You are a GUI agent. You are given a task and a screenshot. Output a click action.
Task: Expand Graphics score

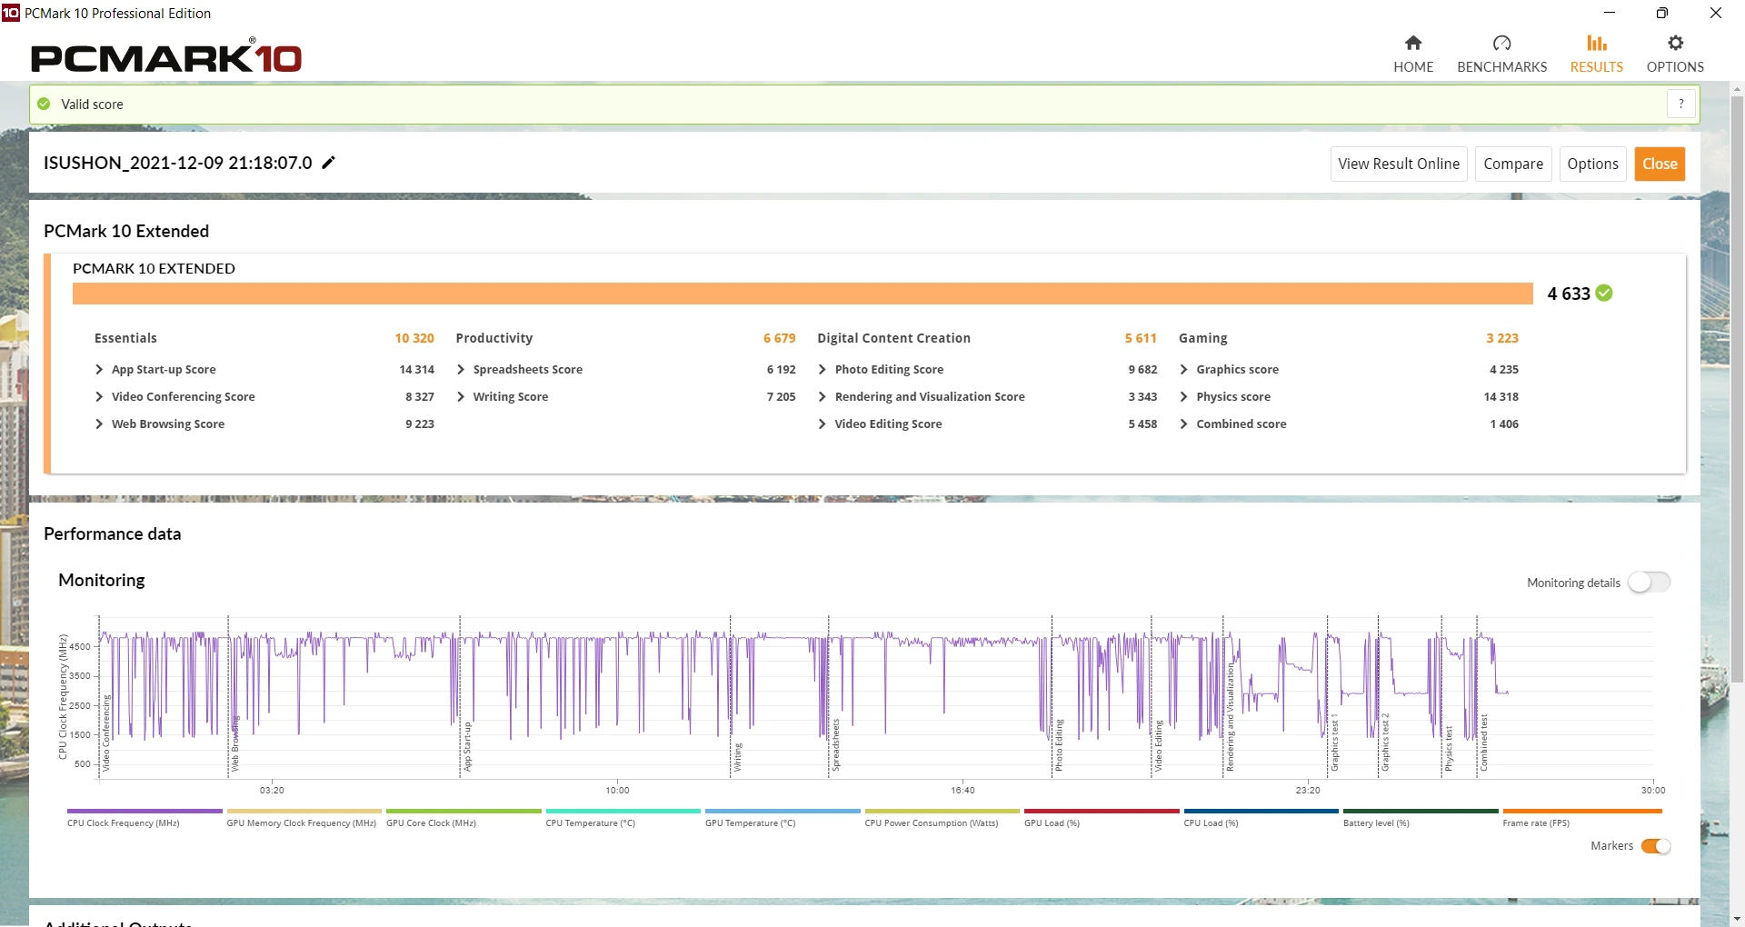(x=1184, y=369)
